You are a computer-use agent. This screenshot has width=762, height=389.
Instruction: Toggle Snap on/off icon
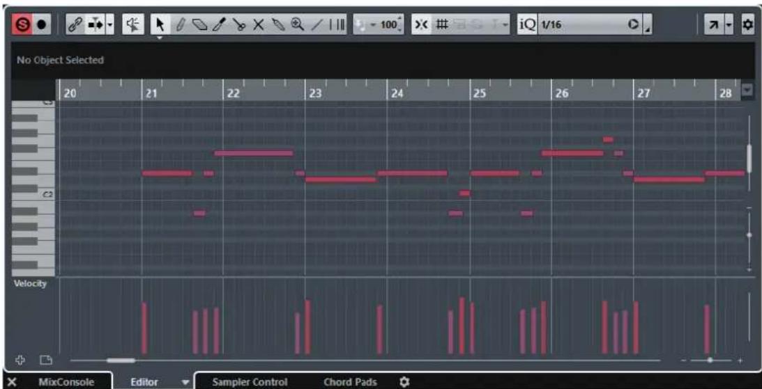[422, 24]
